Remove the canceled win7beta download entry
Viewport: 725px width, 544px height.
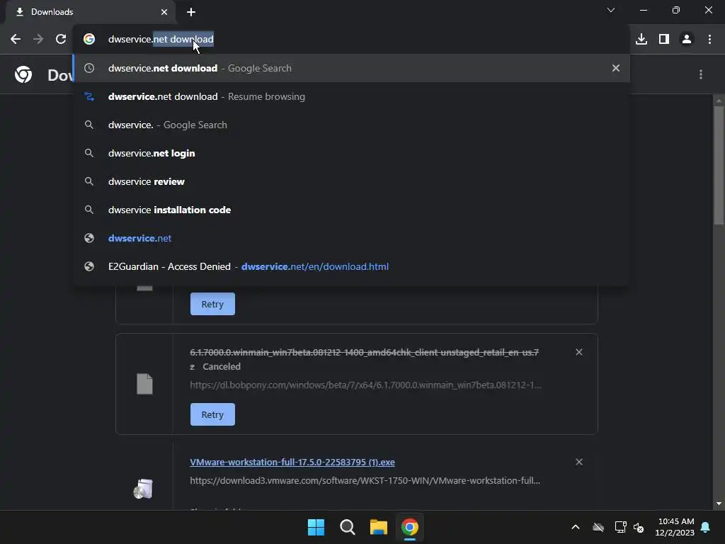[x=579, y=352]
